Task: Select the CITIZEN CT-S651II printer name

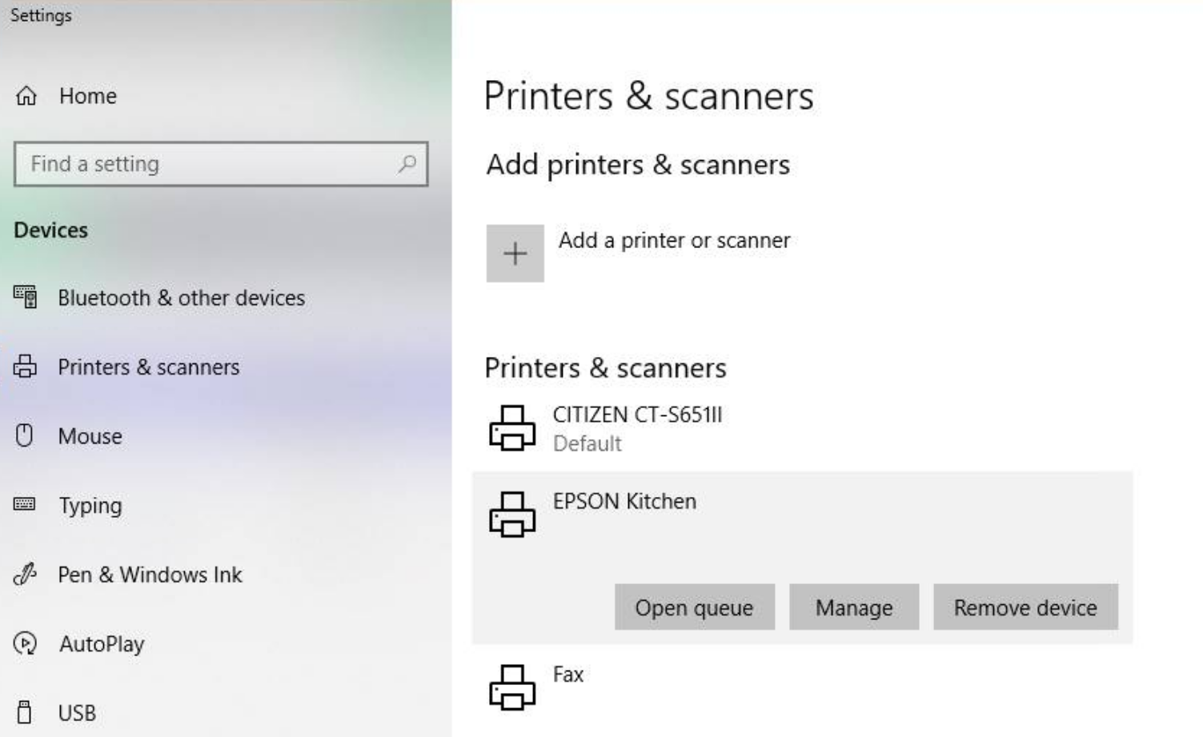Action: click(x=637, y=415)
